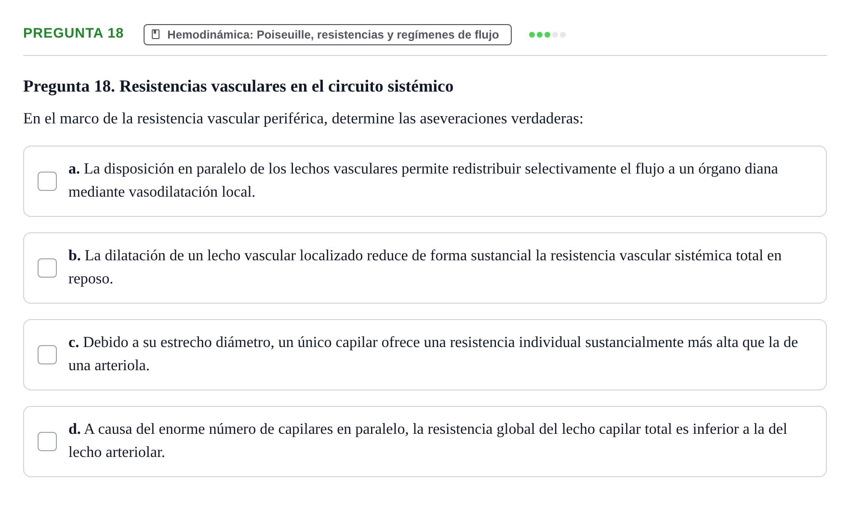Viewport: 850px width, 509px height.
Task: Select answer text about 'un único capilar'
Action: coord(433,354)
